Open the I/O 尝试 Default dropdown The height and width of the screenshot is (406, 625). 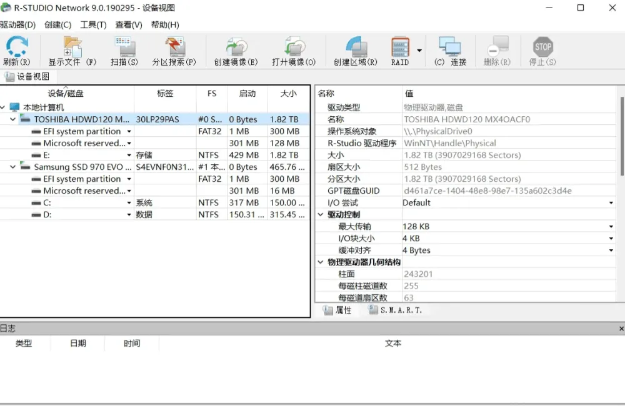point(611,202)
